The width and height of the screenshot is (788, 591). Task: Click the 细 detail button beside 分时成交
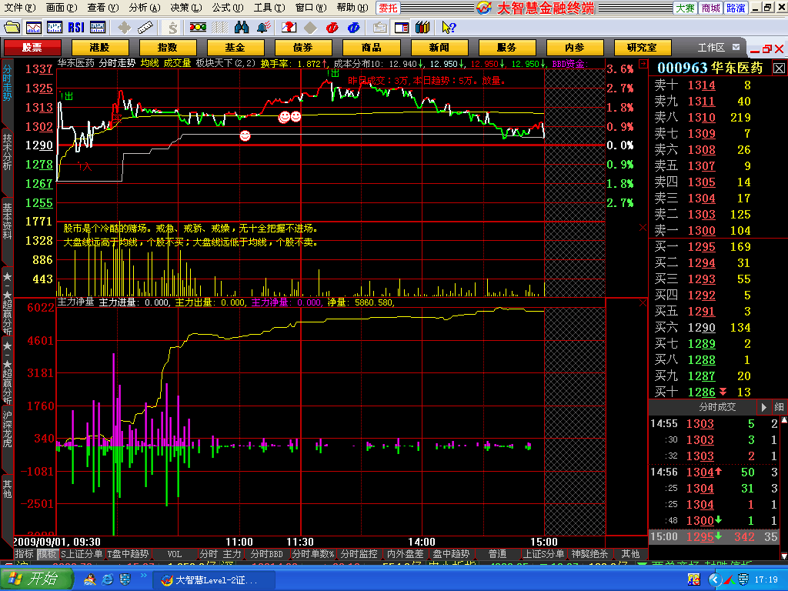point(779,407)
